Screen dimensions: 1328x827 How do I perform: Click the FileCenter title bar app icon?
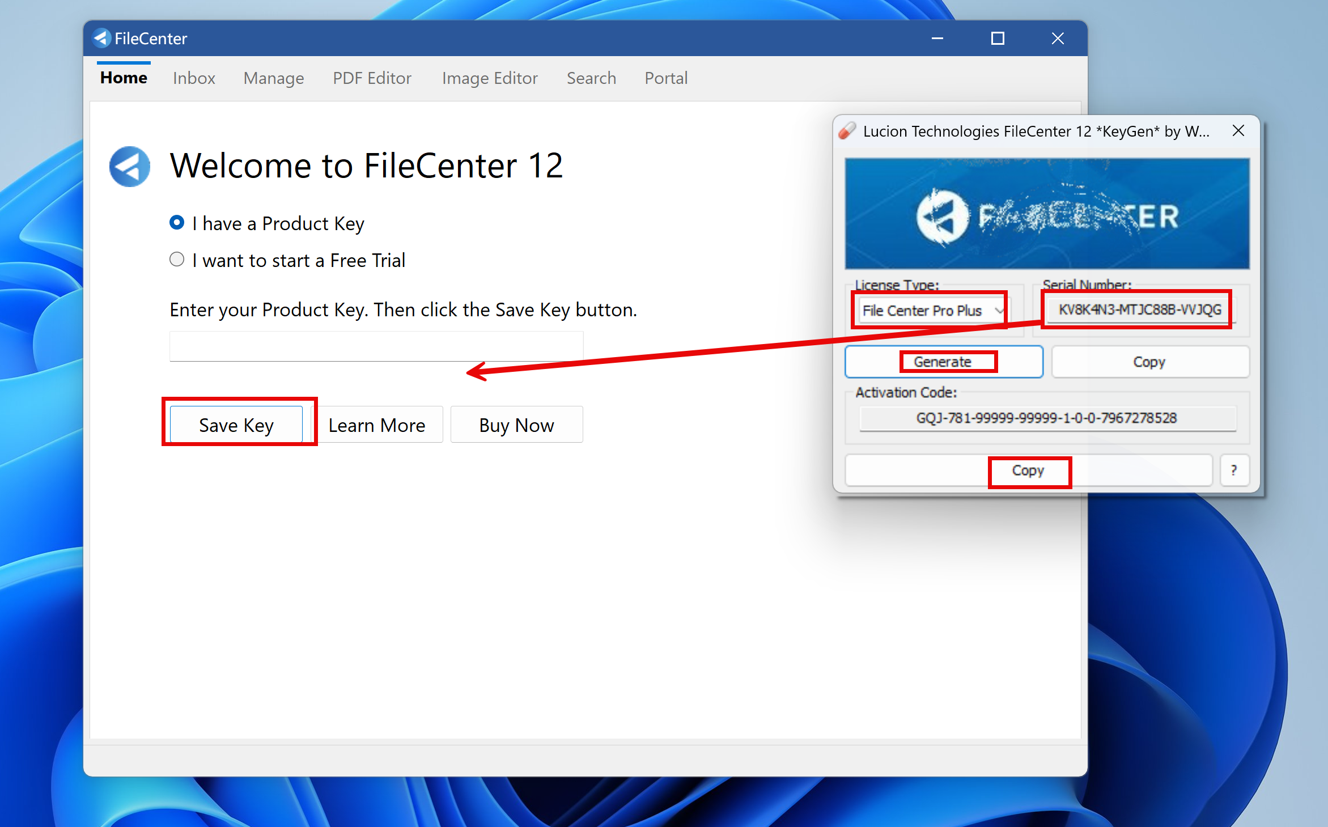(x=101, y=38)
